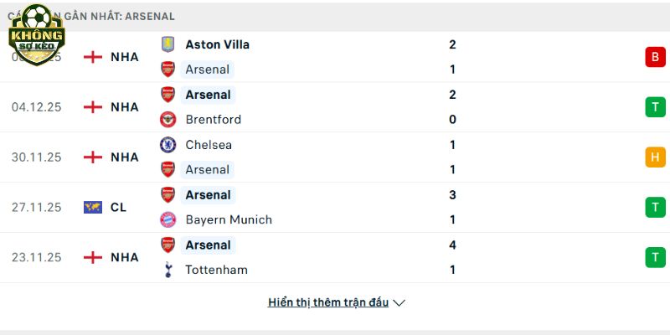Click the Bayern Munich club crest
Image resolution: width=670 pixels, height=335 pixels.
(168, 219)
